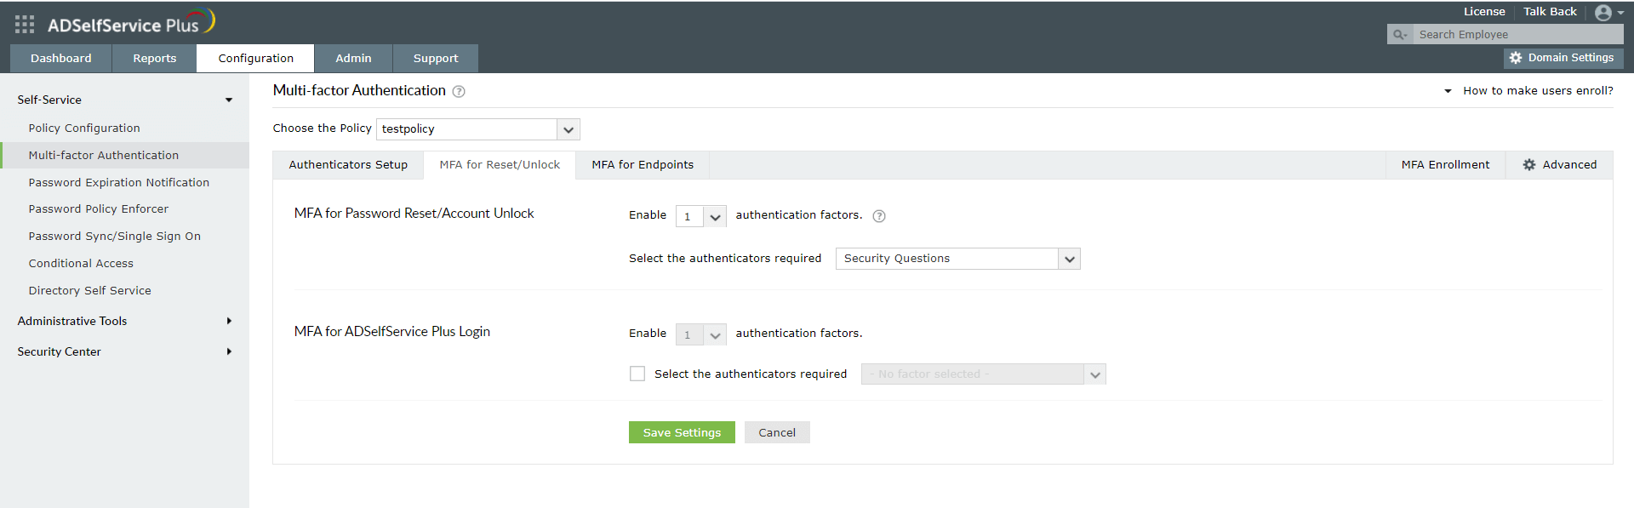This screenshot has height=508, width=1634.
Task: Focus the Search Employee field
Action: coord(1517,35)
